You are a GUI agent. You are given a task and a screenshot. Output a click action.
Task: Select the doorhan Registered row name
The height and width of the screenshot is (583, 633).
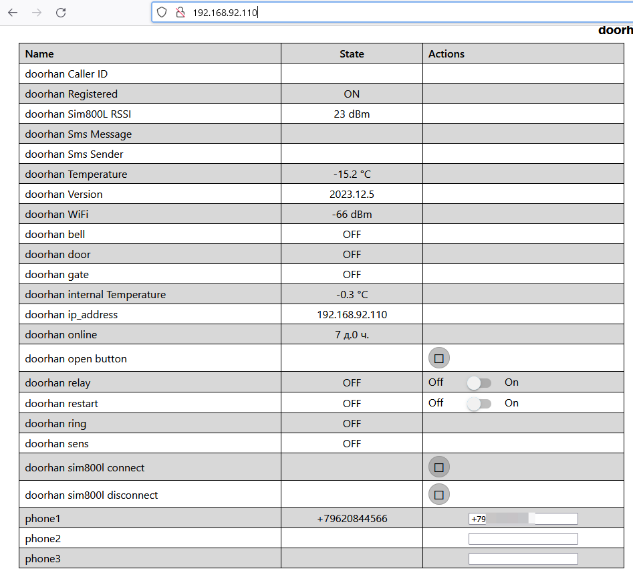click(71, 94)
